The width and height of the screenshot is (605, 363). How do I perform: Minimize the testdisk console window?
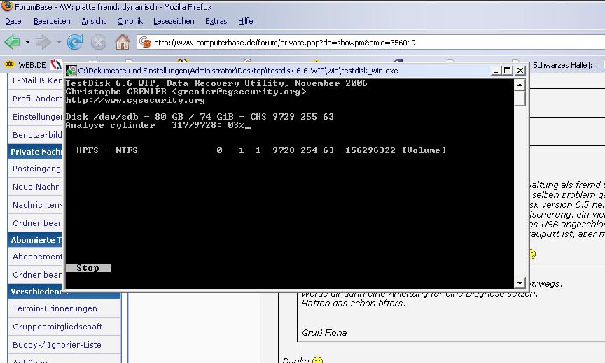(x=496, y=71)
